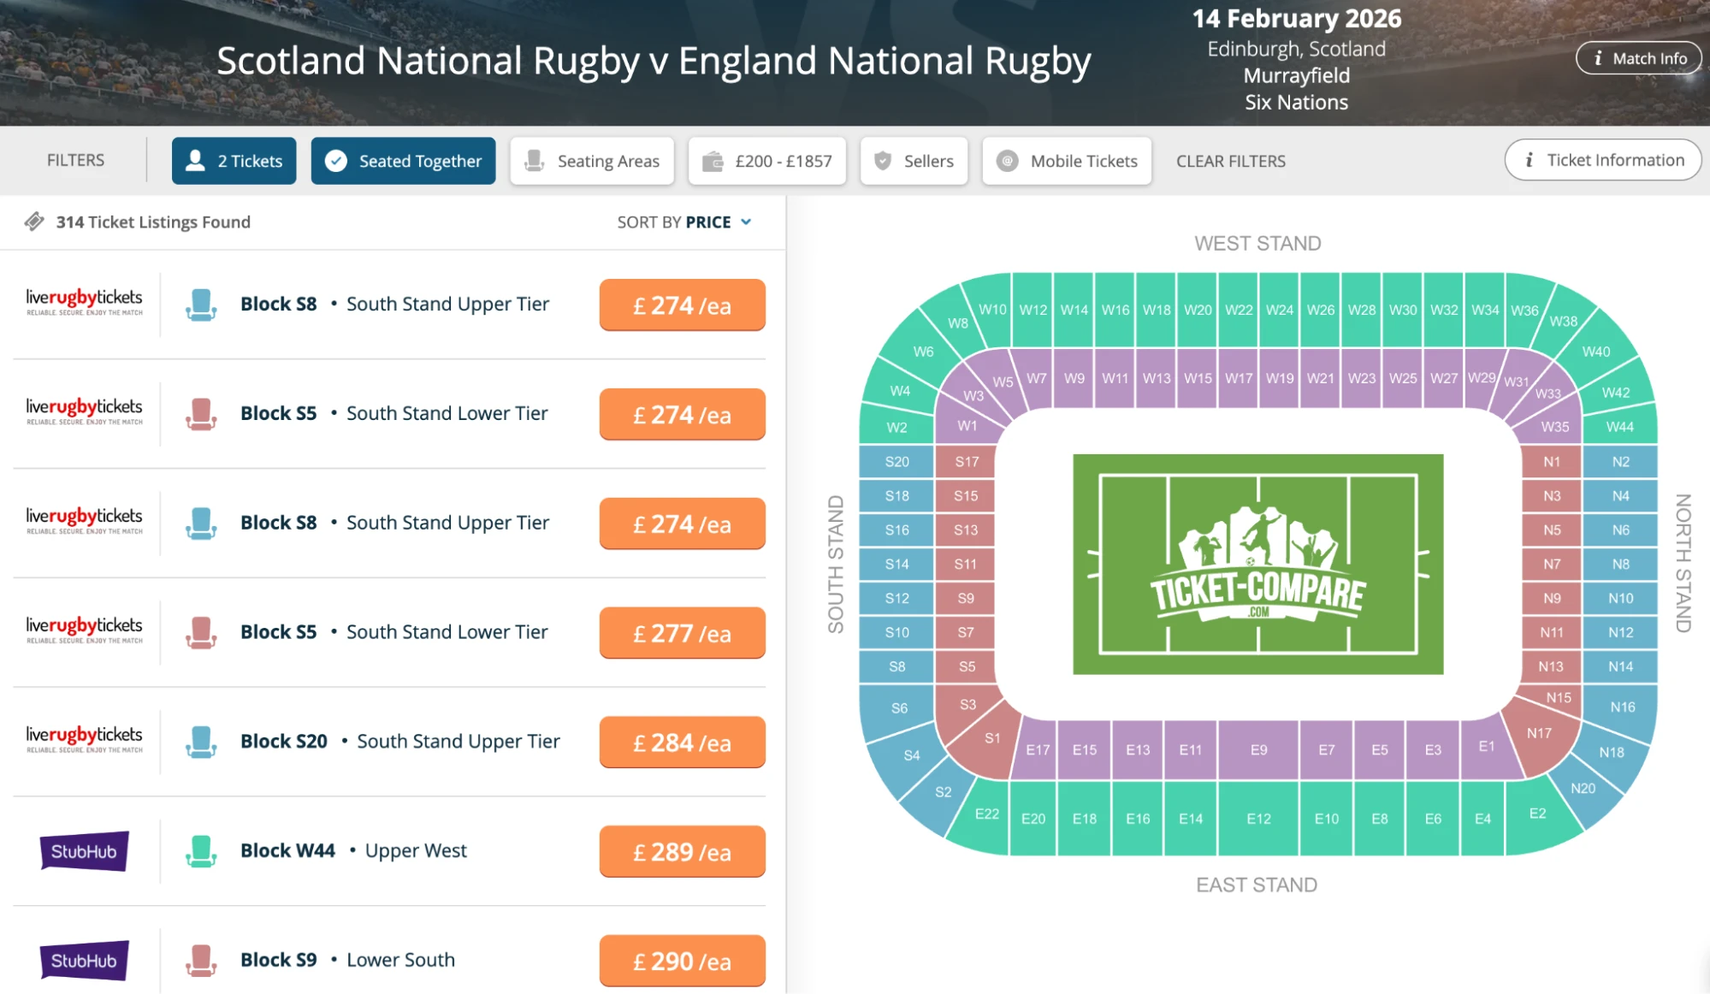
Task: Click the seat icon on the Seating Areas filter
Action: tap(535, 160)
